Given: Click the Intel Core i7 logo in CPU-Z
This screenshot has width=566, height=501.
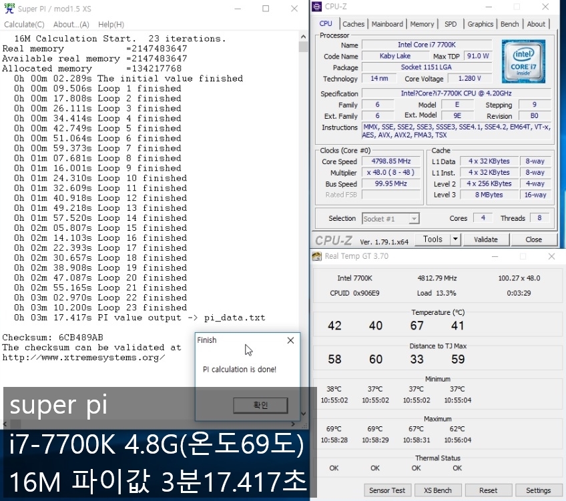Looking at the screenshot, I should pos(523,61).
